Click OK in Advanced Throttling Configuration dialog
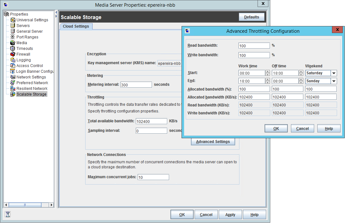The height and width of the screenshot is (223, 345). pyautogui.click(x=276, y=129)
